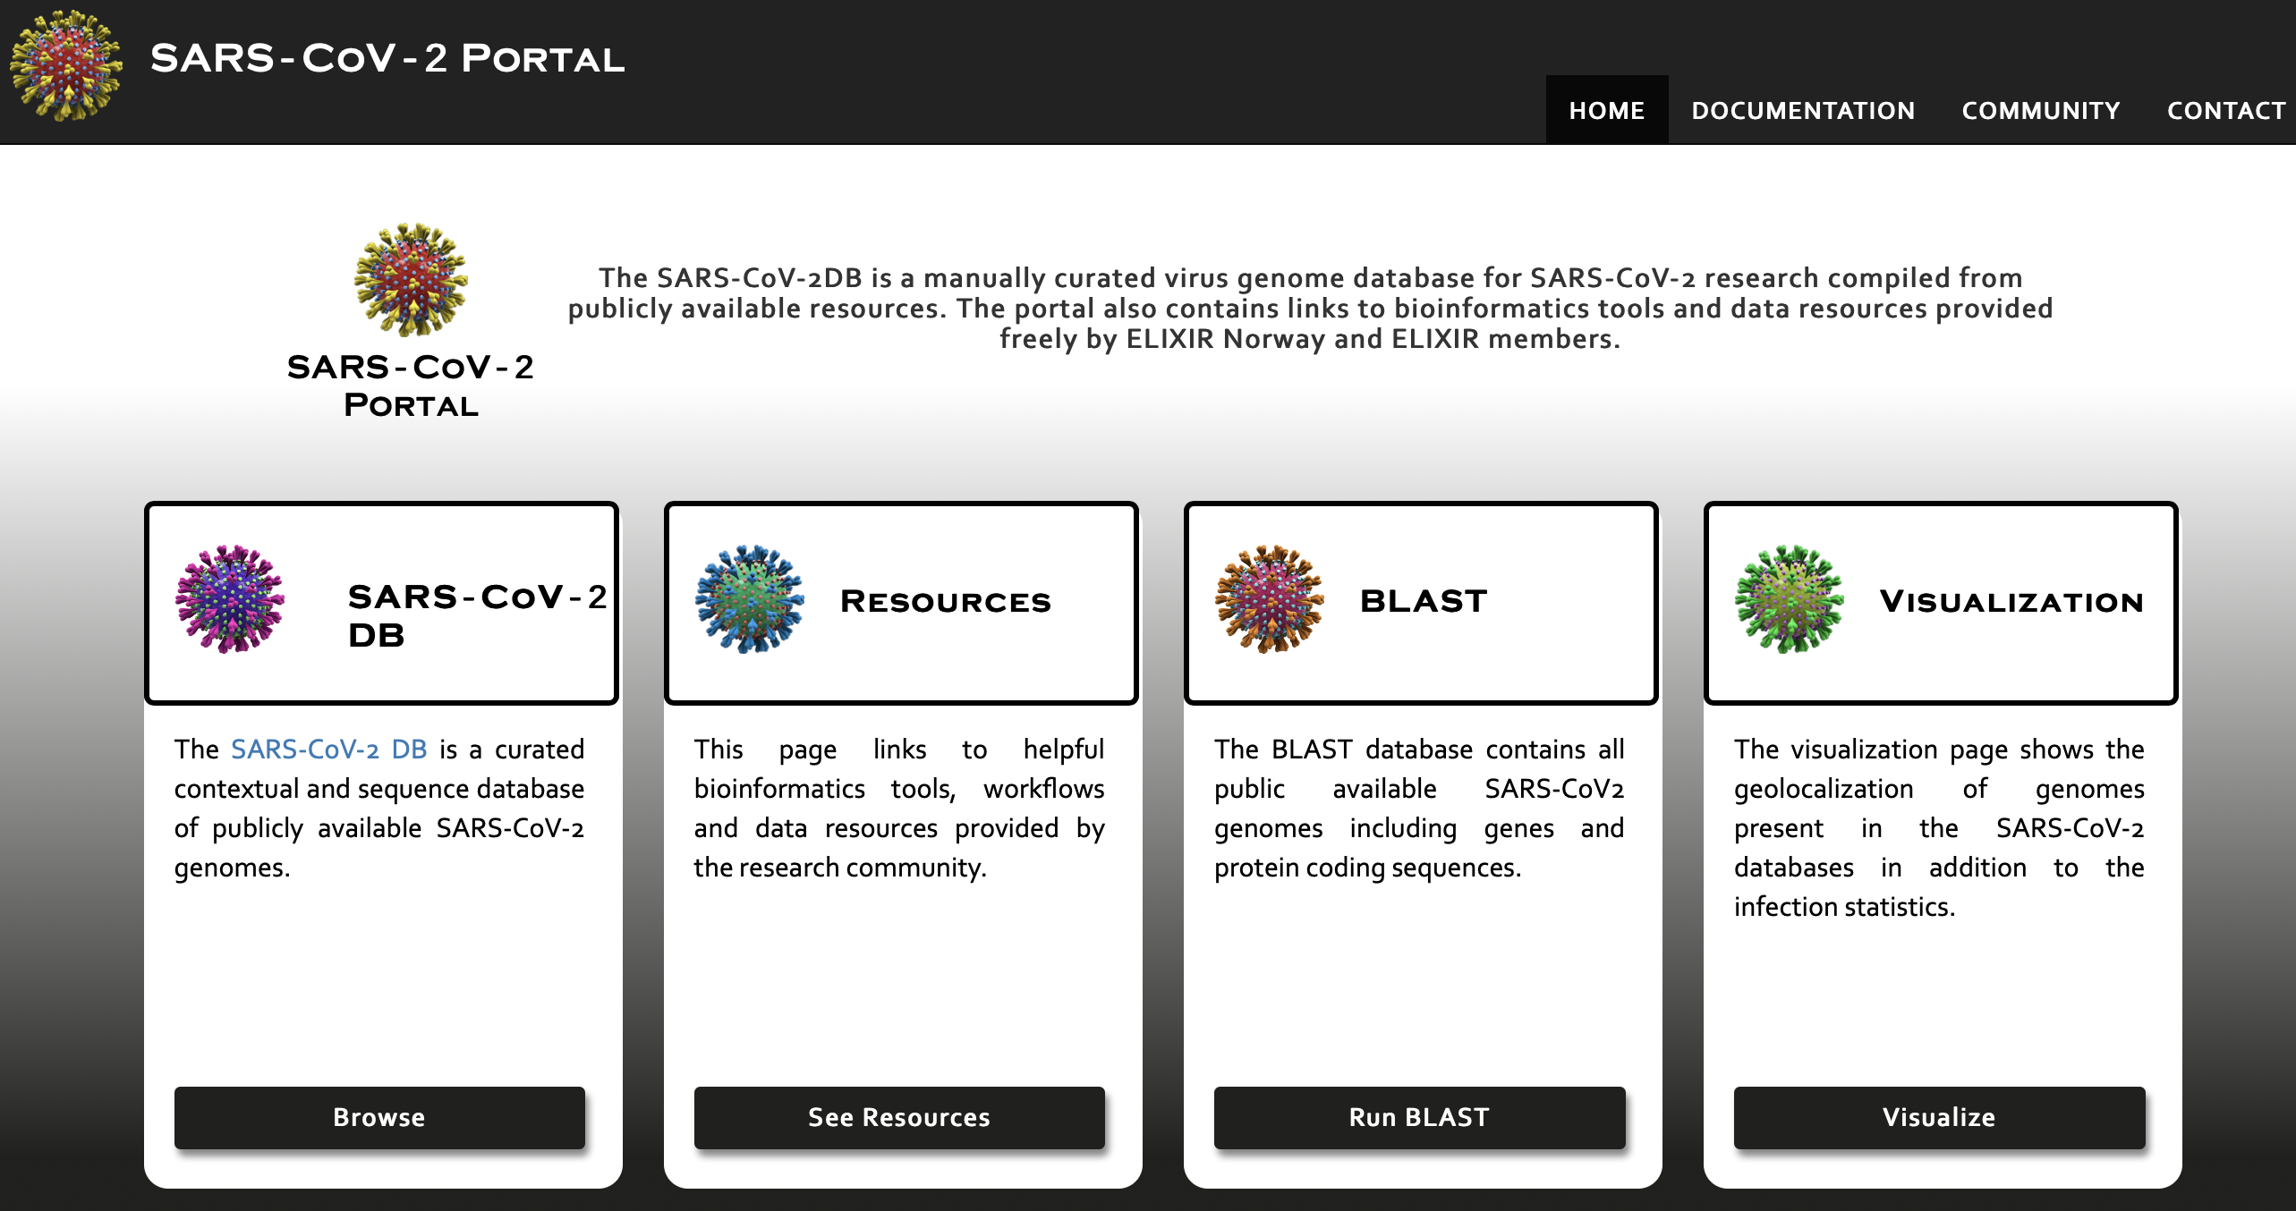The width and height of the screenshot is (2296, 1211).
Task: Follow the SARS-CoV-2 DB hyperlink in the description
Action: (x=330, y=749)
